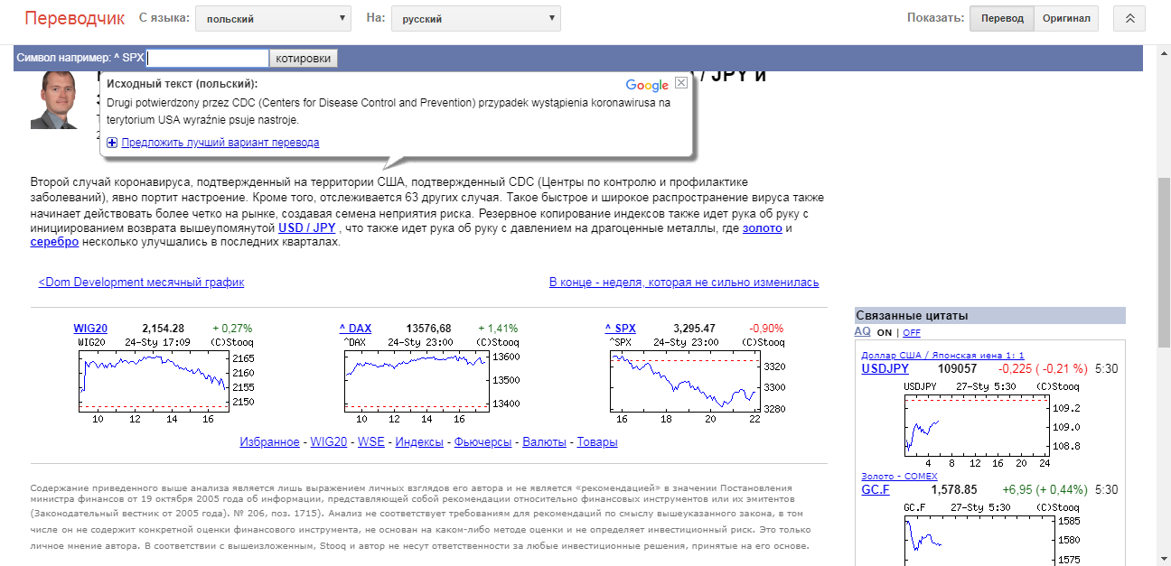Collapse the translator bar with chevron icon
Viewport: 1171px width, 566px height.
tap(1129, 19)
